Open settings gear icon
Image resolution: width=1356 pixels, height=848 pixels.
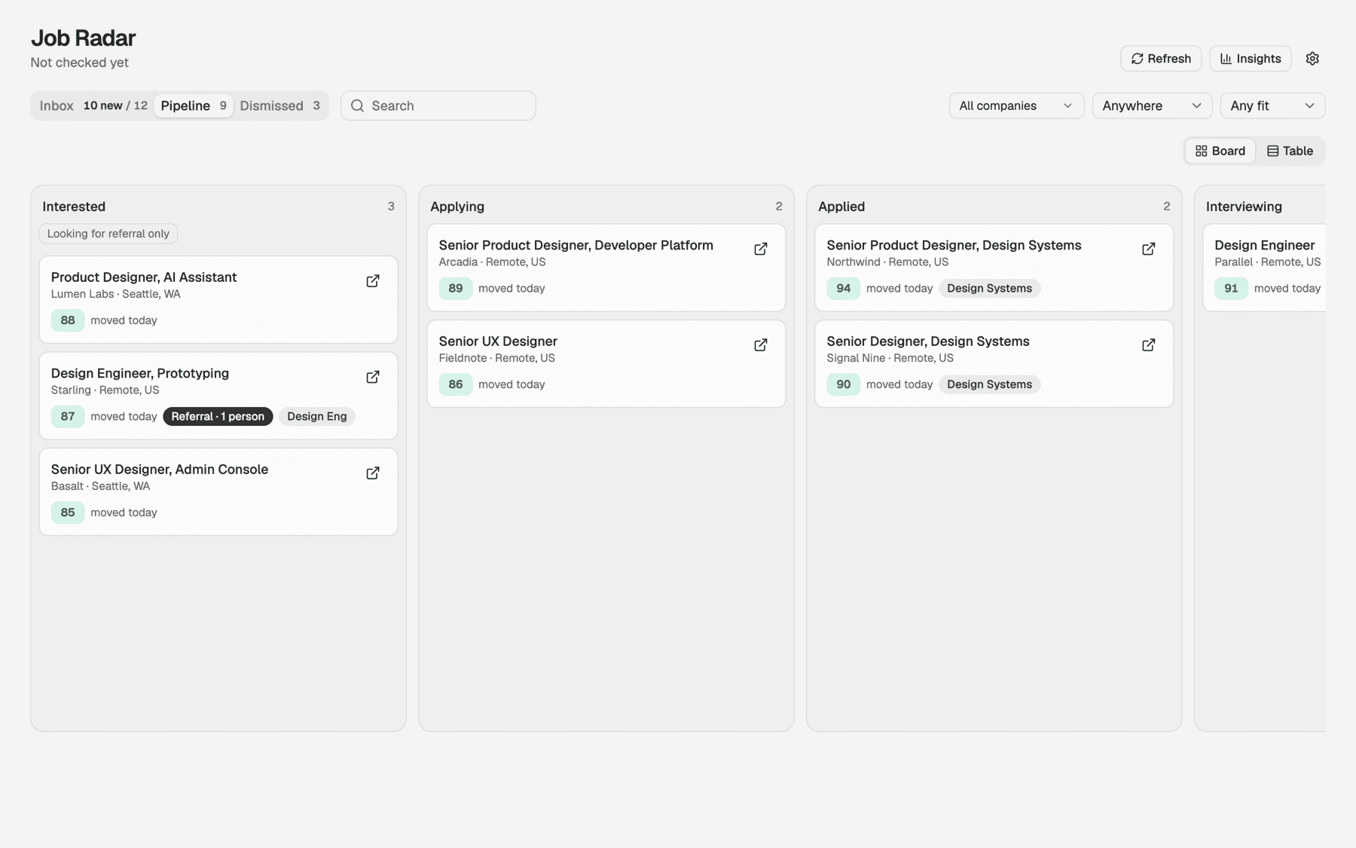click(1312, 59)
